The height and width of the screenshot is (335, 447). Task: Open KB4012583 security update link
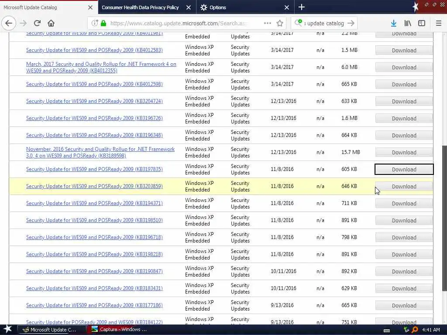[x=94, y=50]
